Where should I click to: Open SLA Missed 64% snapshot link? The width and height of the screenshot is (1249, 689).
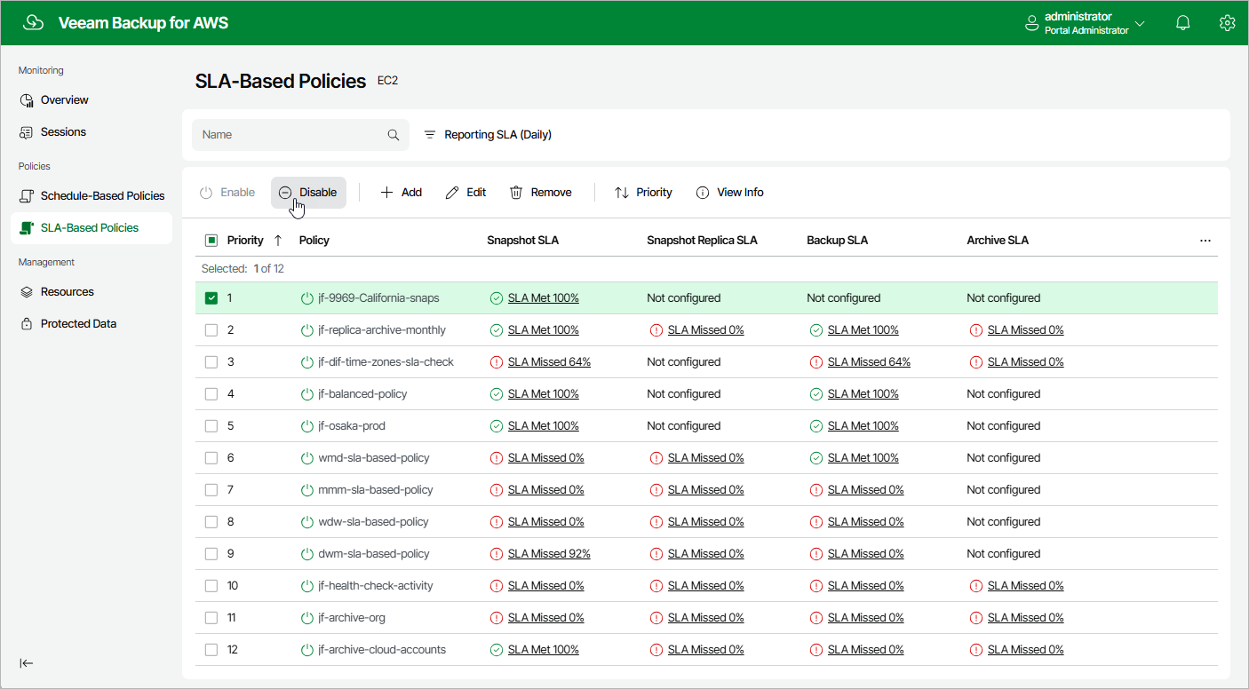pyautogui.click(x=549, y=362)
